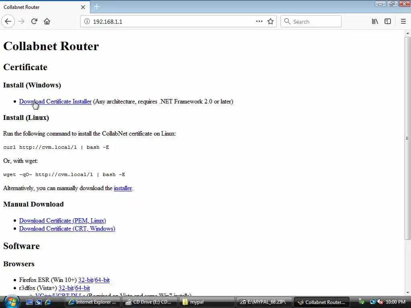Click Show Desktop quick launch icon
Screen dimensions: 411x308
29,302
